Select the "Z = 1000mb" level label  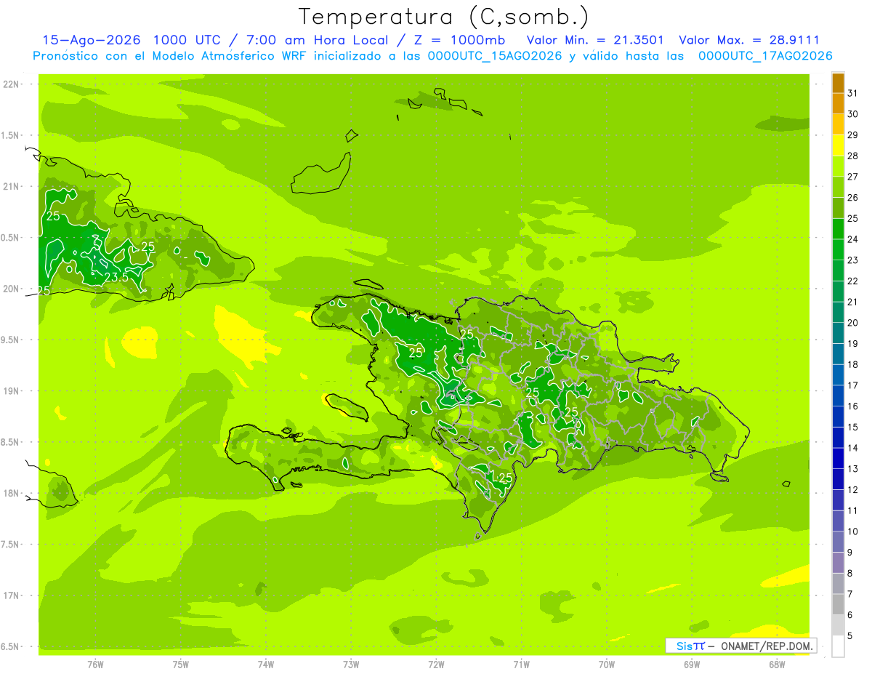[x=459, y=40]
